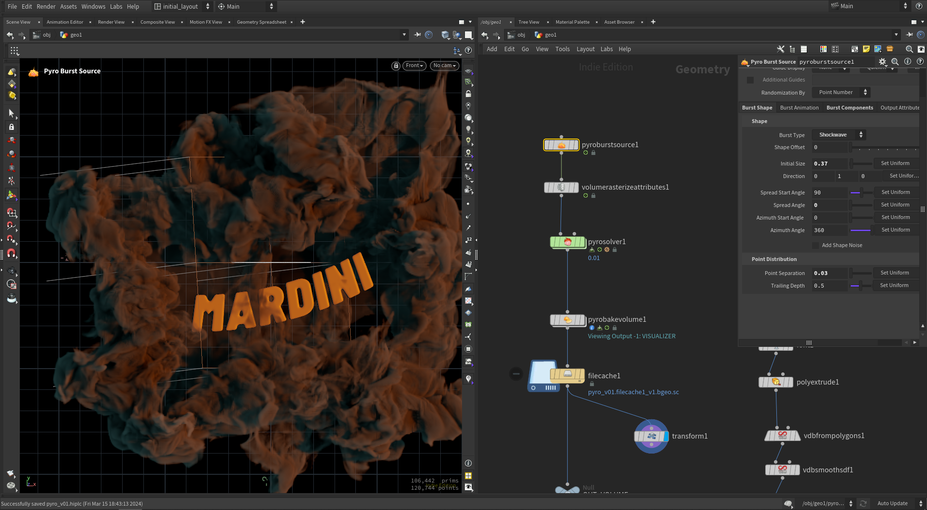Toggle construction plane display in viewport
The image size is (927, 510).
pyautogui.click(x=468, y=82)
